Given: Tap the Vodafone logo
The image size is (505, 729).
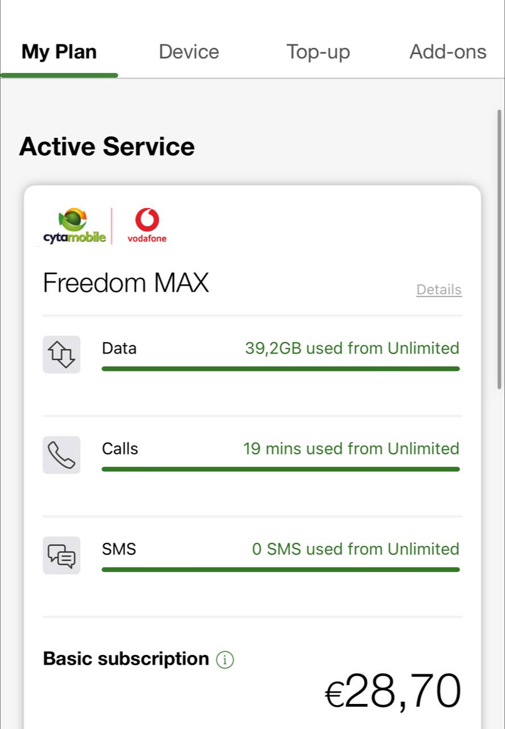Looking at the screenshot, I should click(x=147, y=226).
